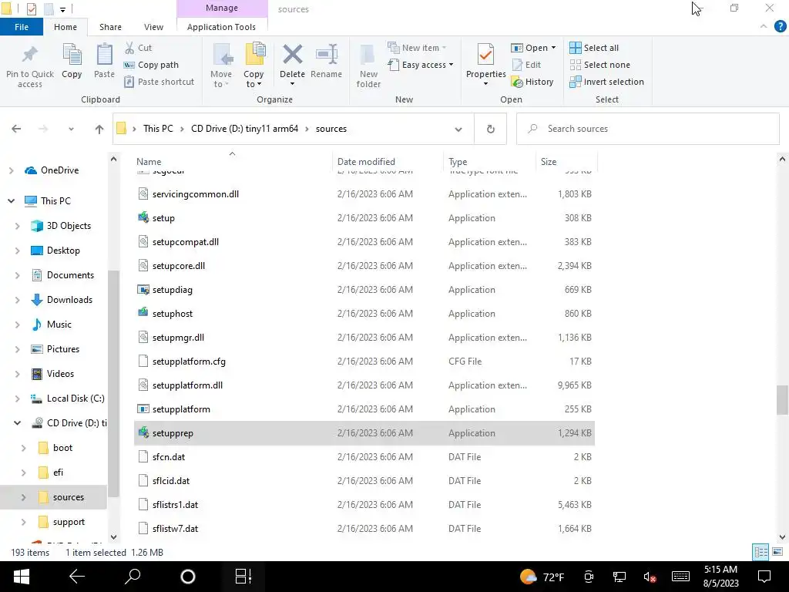
Task: Switch to the Share ribbon tab
Action: tap(110, 27)
